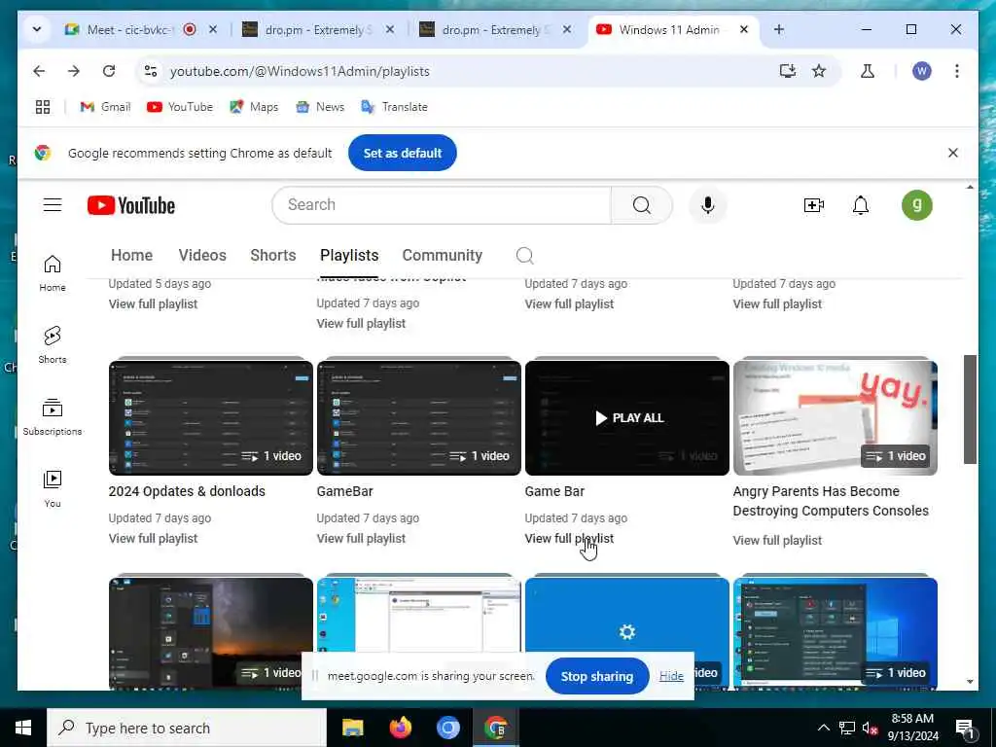996x747 pixels.
Task: Click the YouTube logo
Action: click(131, 205)
